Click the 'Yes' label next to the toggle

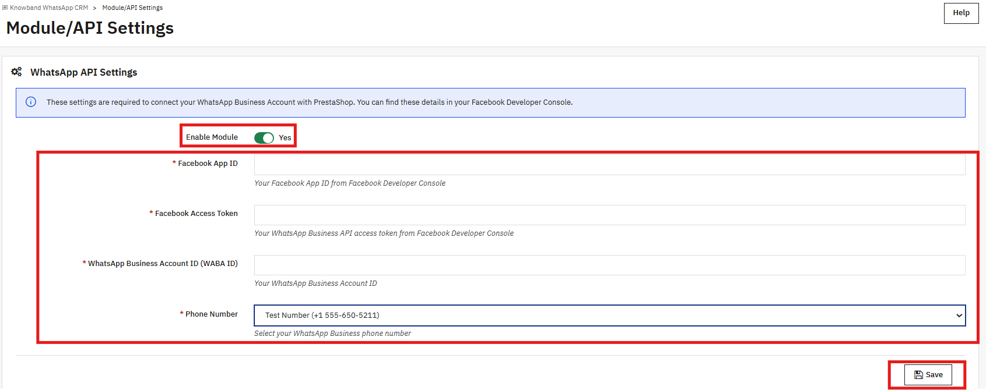[285, 138]
